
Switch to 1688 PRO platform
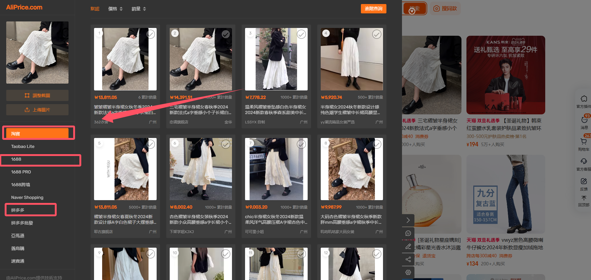[21, 172]
